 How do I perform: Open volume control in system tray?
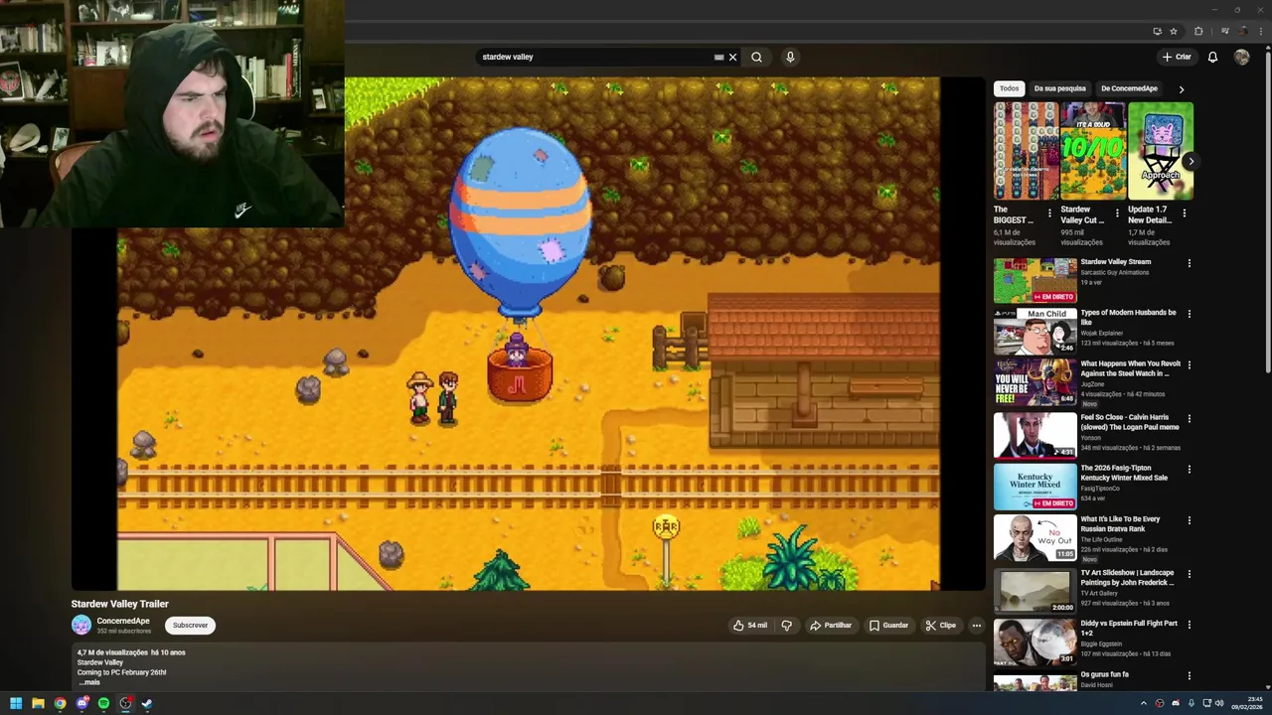(1219, 703)
